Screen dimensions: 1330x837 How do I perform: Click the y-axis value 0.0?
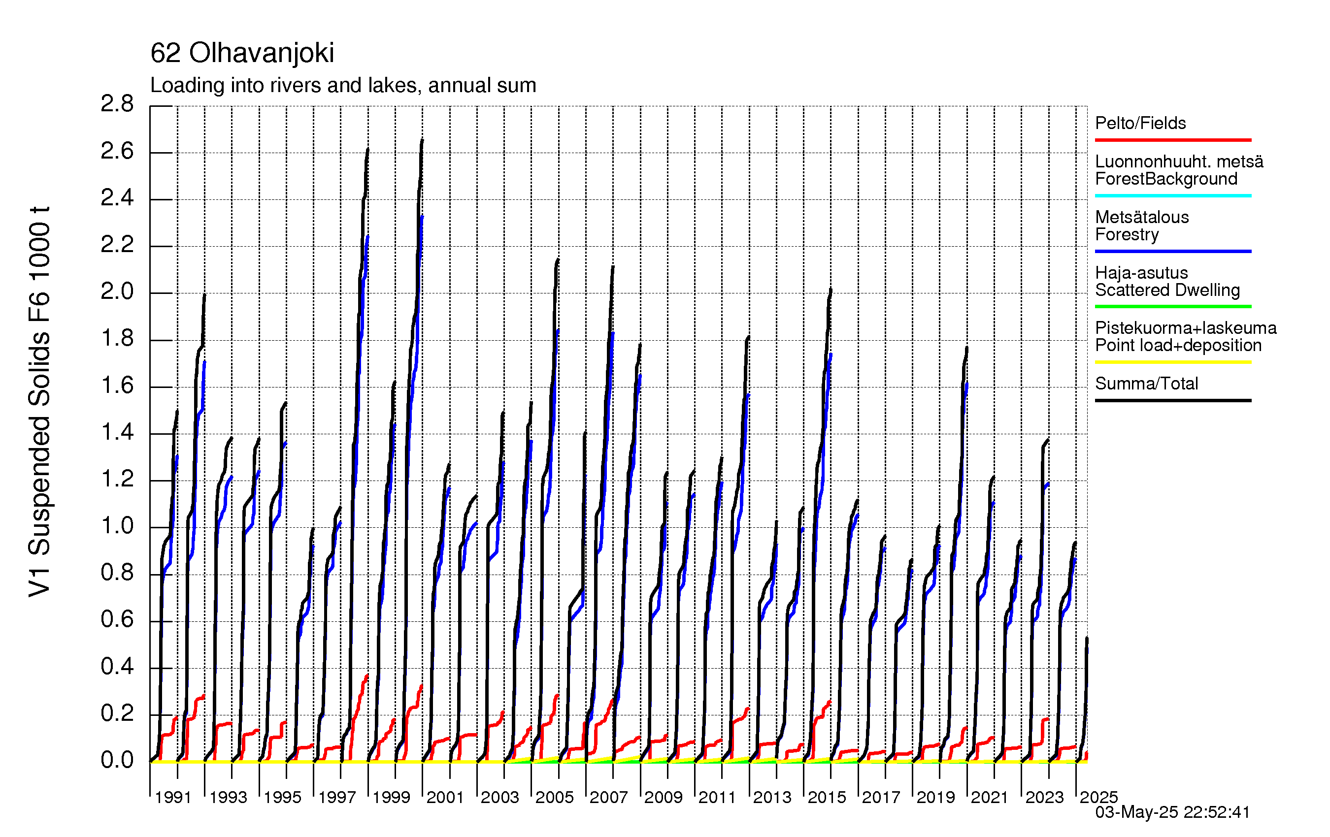117,760
